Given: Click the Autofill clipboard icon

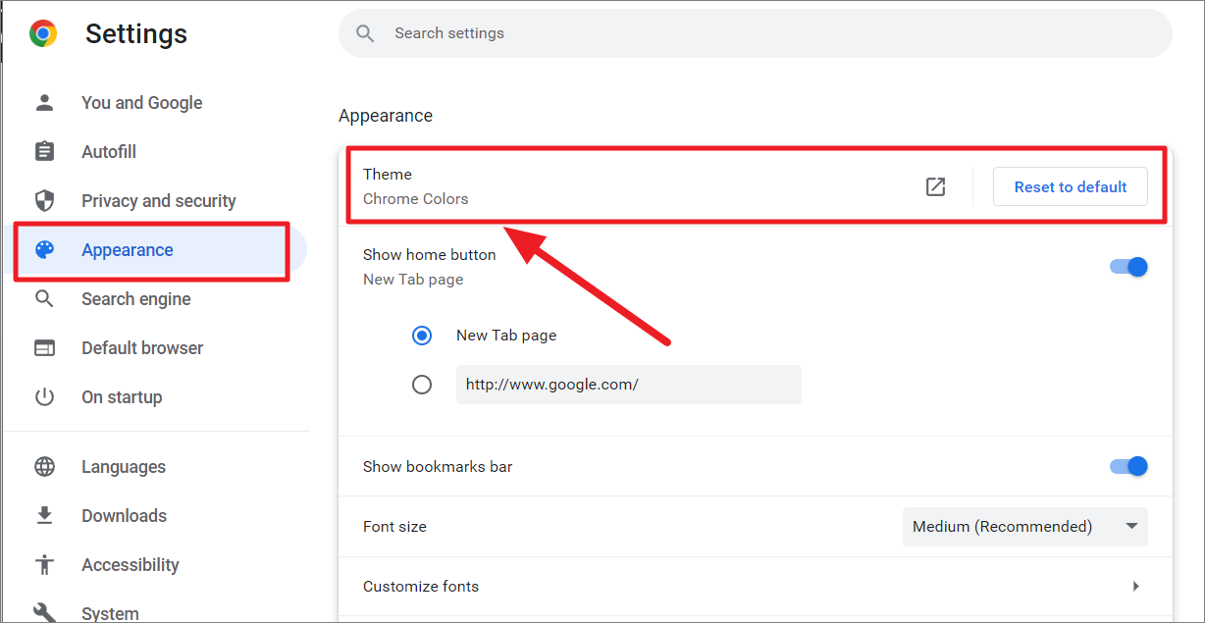Looking at the screenshot, I should click(44, 152).
